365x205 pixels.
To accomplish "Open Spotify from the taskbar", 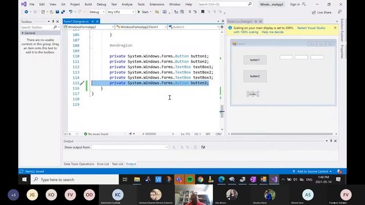I will (190, 179).
